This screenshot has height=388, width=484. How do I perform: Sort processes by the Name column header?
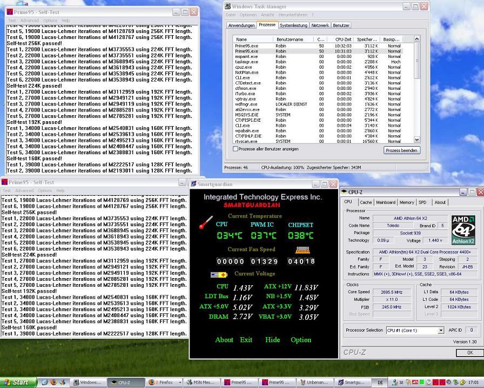click(x=253, y=40)
